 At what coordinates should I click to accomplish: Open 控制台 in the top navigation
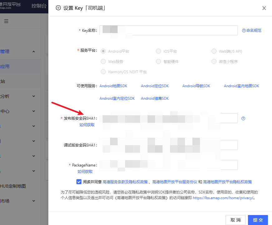click(x=39, y=6)
